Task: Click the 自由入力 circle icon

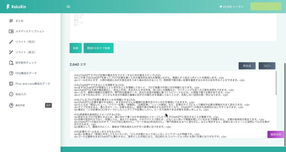Action: pyautogui.click(x=11, y=94)
